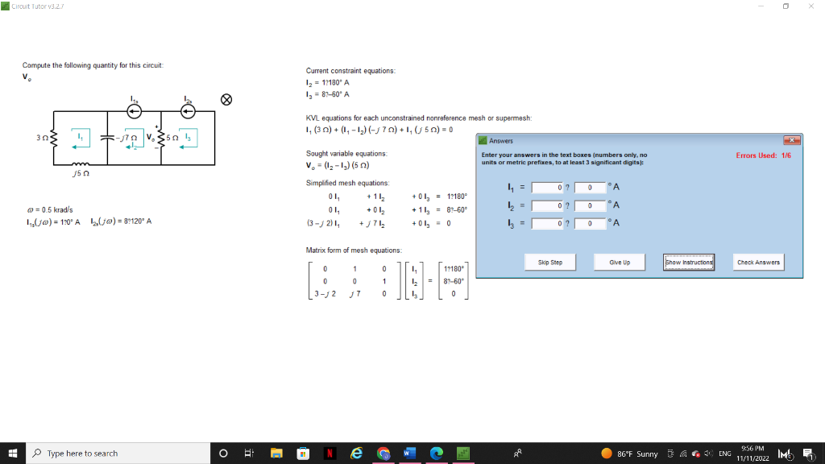The image size is (825, 464).
Task: Select the Circuit Tutor icon in the taskbar
Action: coord(463,452)
